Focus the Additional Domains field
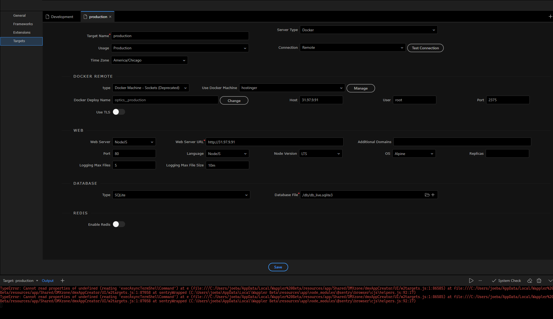The width and height of the screenshot is (553, 319). 462,142
